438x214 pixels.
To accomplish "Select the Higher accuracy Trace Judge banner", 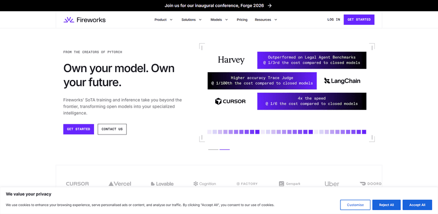I will 262,81.
